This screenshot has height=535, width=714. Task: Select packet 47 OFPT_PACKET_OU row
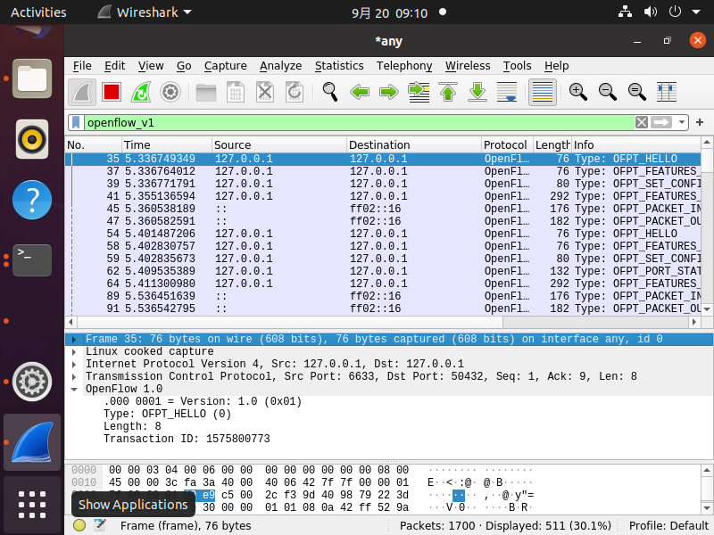pyautogui.click(x=383, y=221)
